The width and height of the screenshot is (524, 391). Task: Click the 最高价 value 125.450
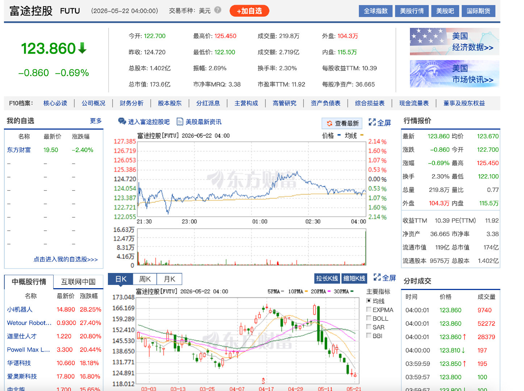225,36
